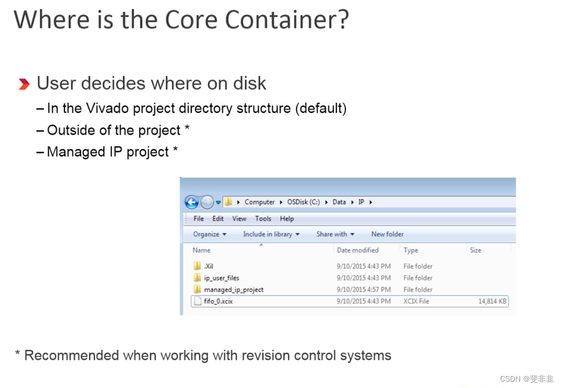Select the fifo_0.xcix file icon
This screenshot has height=388, width=562.
(198, 301)
